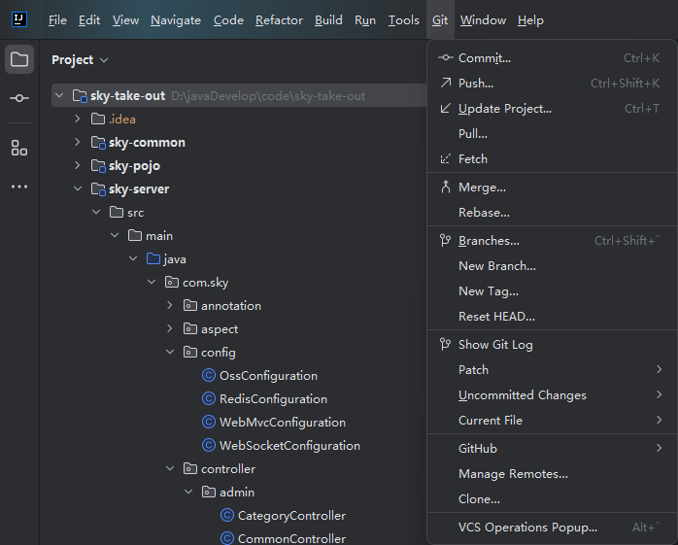678x545 pixels.
Task: Open the Refactor menu
Action: [x=279, y=20]
